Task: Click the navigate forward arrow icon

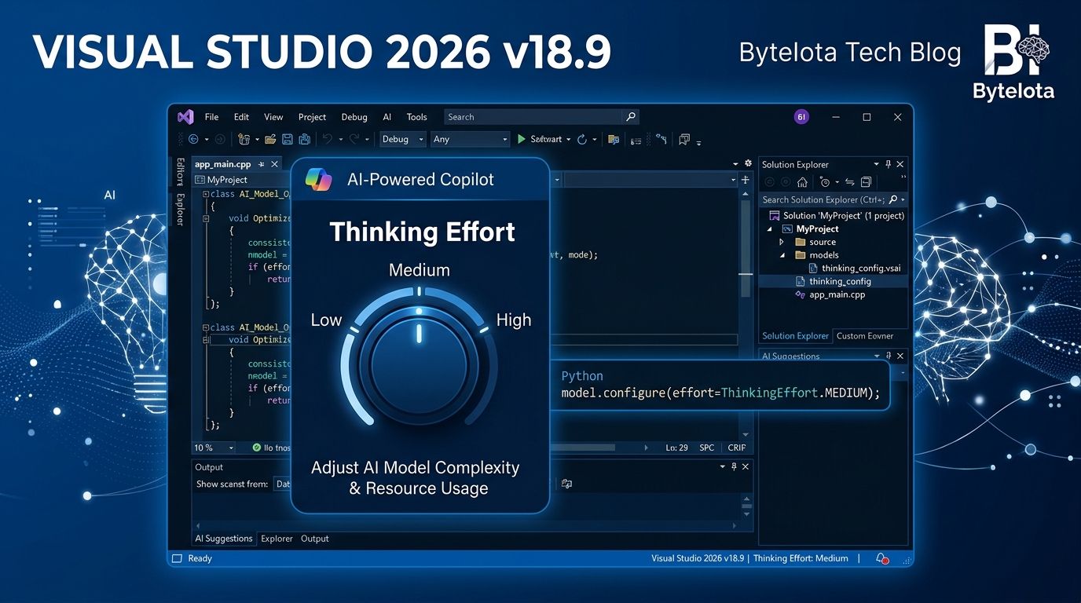Action: tap(220, 139)
